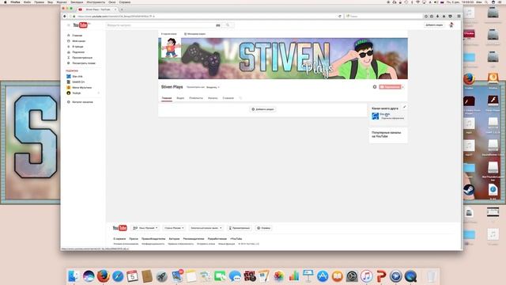Open Менеджер видео link above banner
The height and width of the screenshot is (285, 506).
[195, 34]
